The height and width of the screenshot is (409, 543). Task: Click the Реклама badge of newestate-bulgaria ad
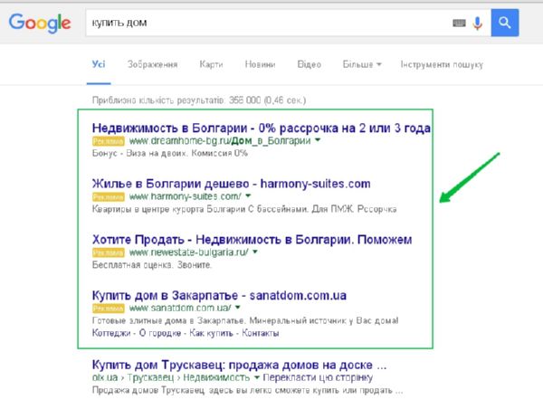109,252
